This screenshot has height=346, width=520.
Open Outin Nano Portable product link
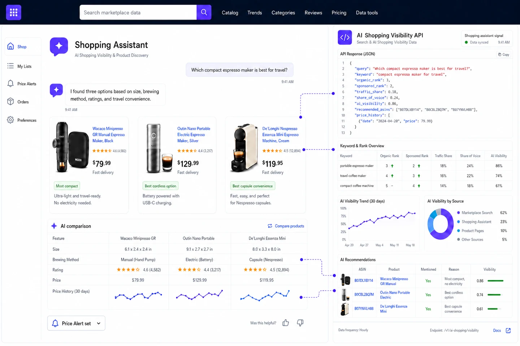[194, 135]
